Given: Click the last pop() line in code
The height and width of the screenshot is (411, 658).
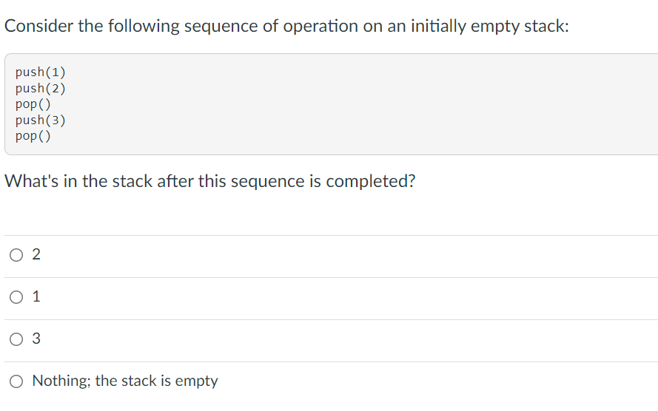Looking at the screenshot, I should tap(33, 136).
